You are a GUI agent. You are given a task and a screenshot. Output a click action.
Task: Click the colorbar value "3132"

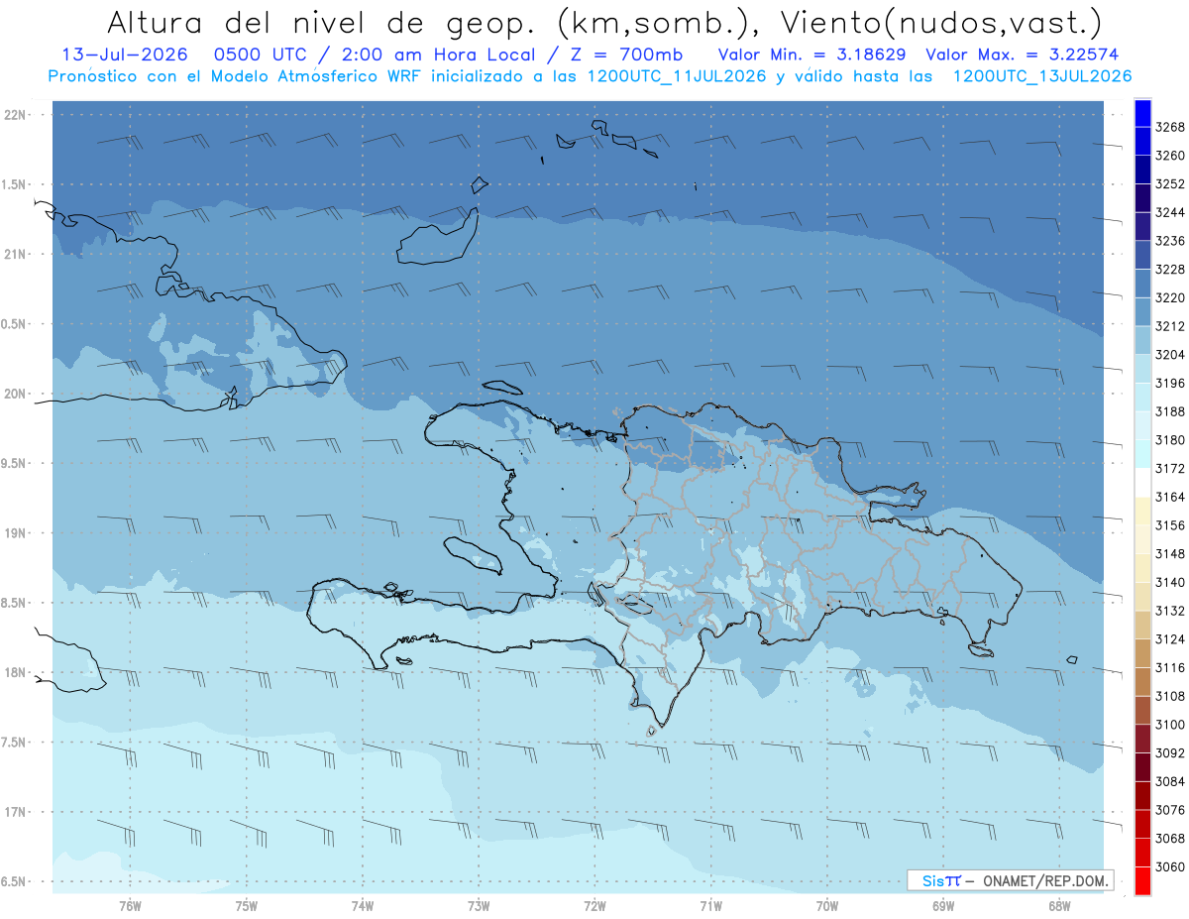tap(1170, 612)
